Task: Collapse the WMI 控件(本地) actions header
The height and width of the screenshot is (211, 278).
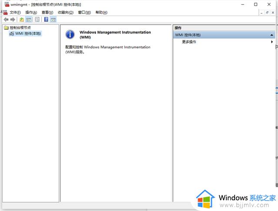Action: coord(271,35)
